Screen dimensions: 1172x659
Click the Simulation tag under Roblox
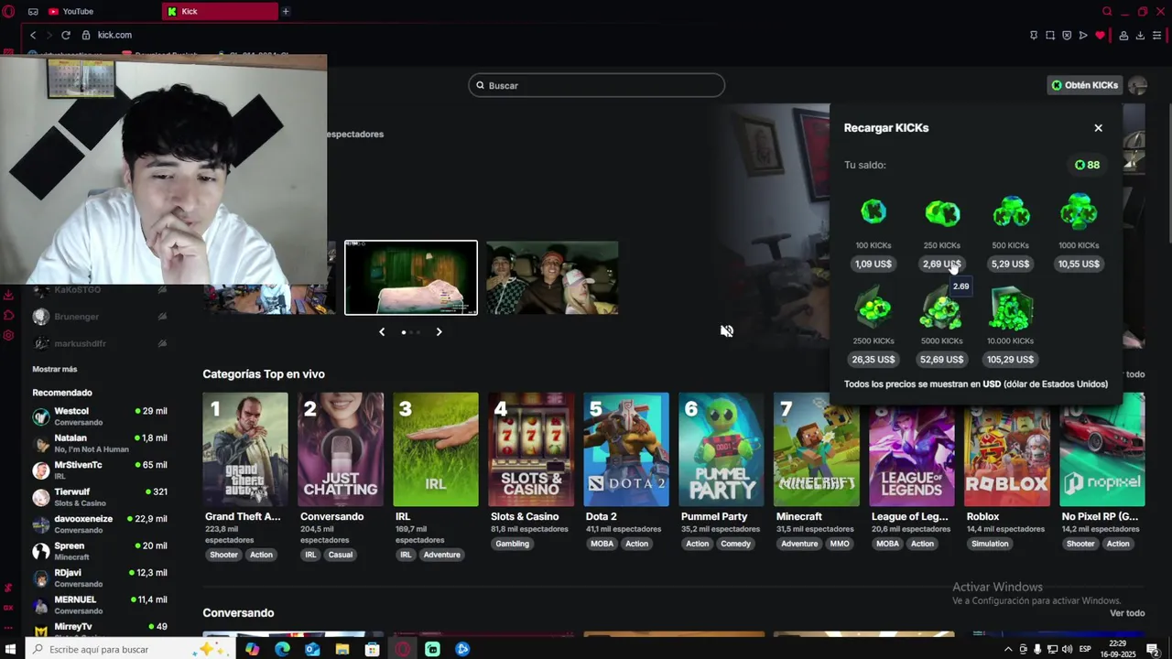point(990,544)
